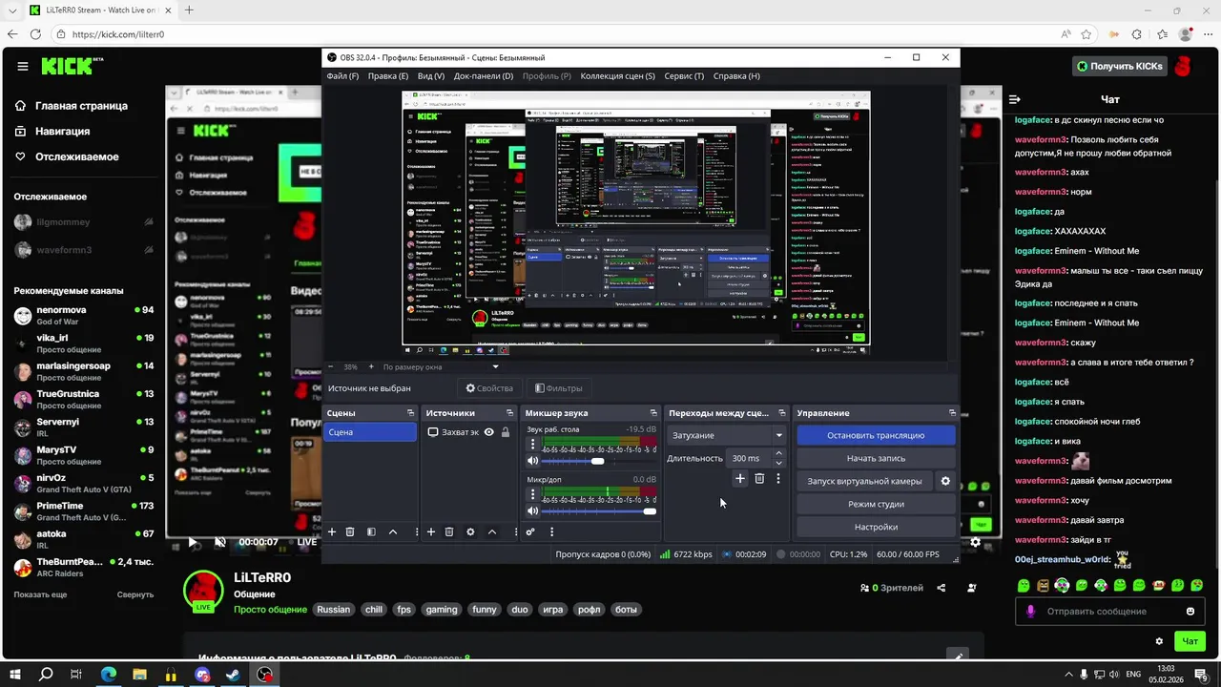Toggle visibility eye of Захват эк source
This screenshot has width=1221, height=687.
[488, 432]
